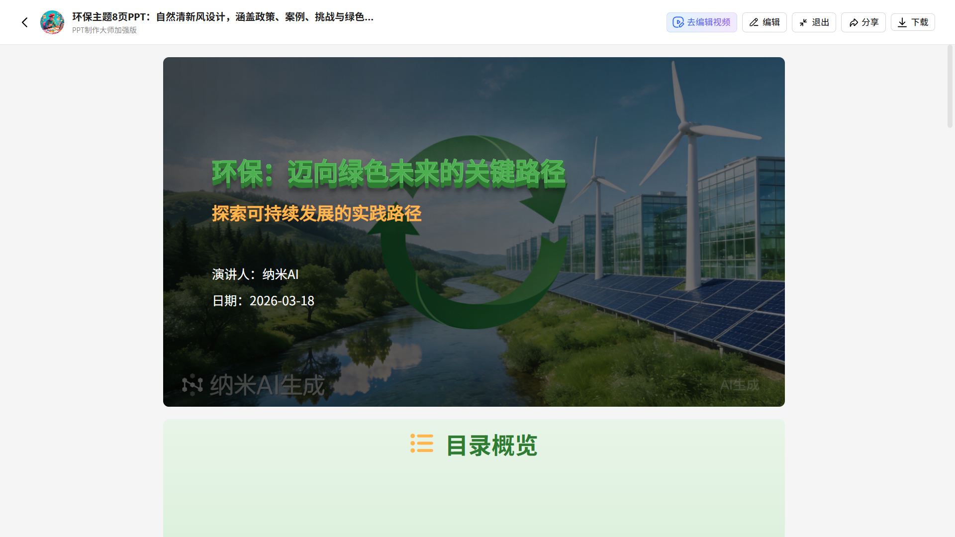
Task: Click the collapse arrows icon beside 退出
Action: (x=803, y=22)
